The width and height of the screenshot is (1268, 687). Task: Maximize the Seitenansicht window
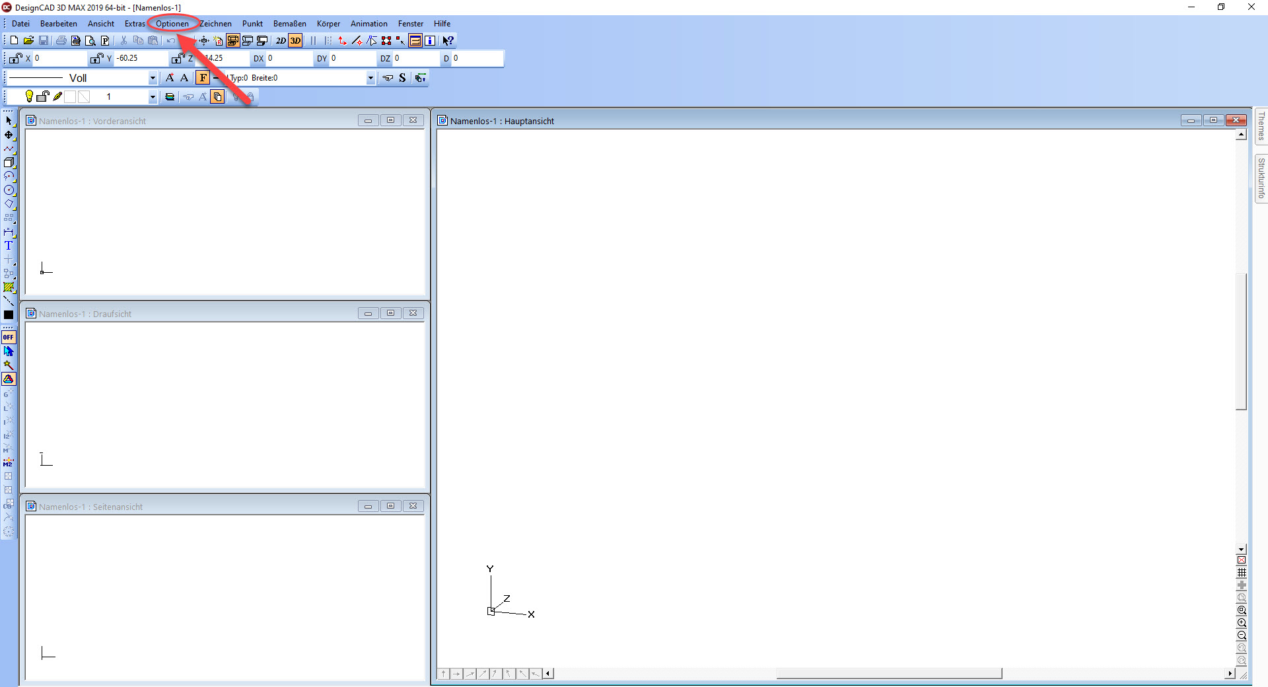click(x=391, y=506)
